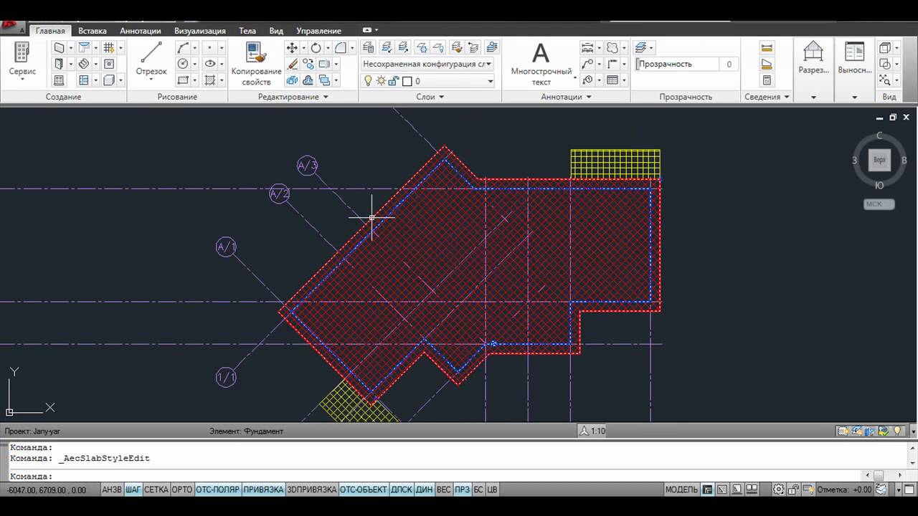Toggle ШАГ snap mode
918x516 pixels.
pyautogui.click(x=133, y=489)
